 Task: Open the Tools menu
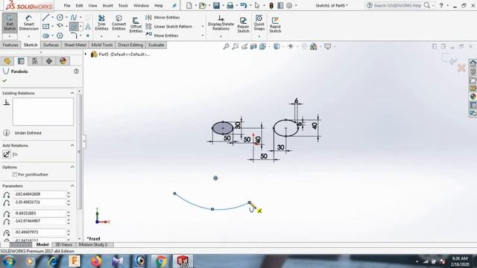pyautogui.click(x=123, y=5)
